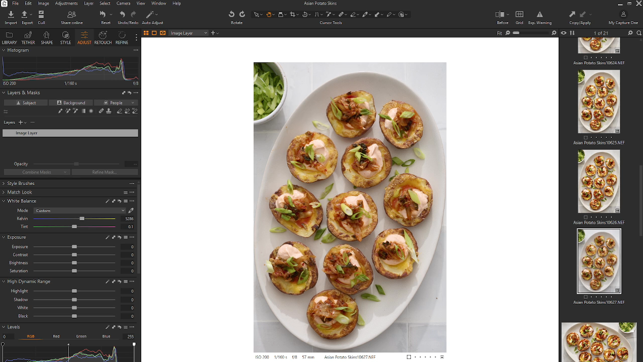This screenshot has height=362, width=643.
Task: Select the pointer Select cursor tool
Action: click(x=257, y=15)
